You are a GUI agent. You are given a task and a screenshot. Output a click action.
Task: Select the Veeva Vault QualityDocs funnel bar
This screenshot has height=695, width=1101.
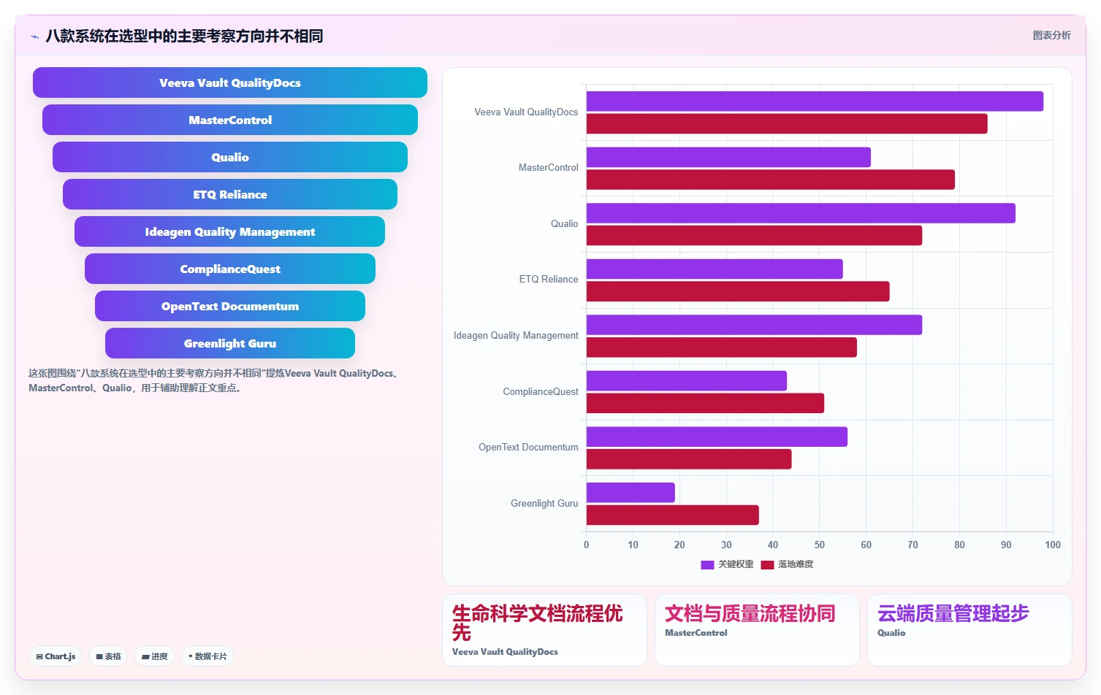[230, 82]
